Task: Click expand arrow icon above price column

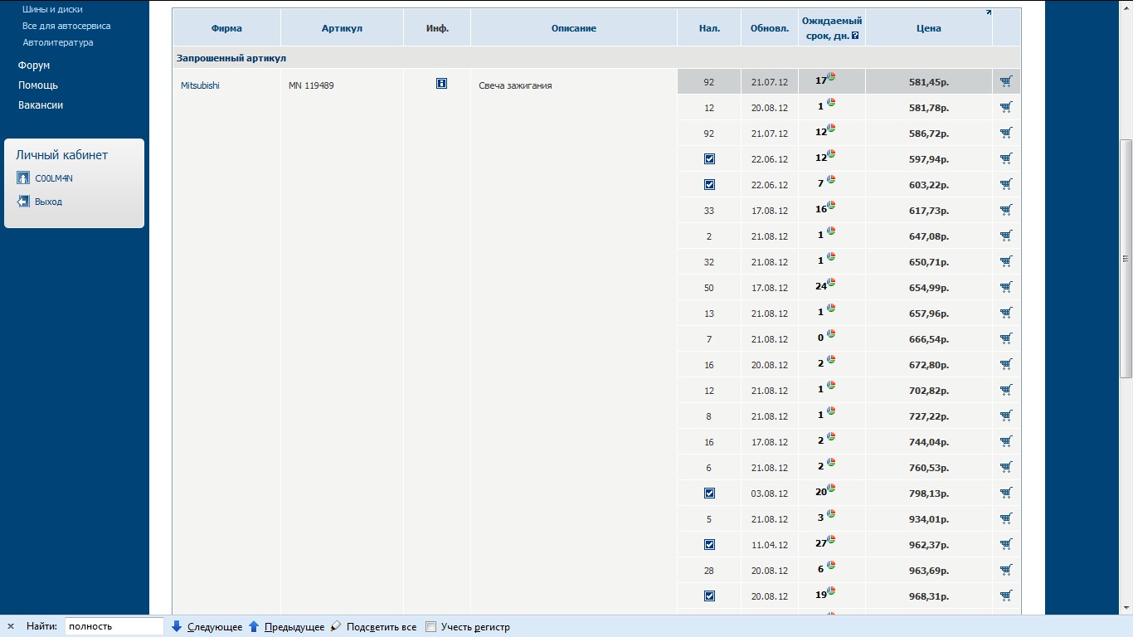Action: [988, 12]
